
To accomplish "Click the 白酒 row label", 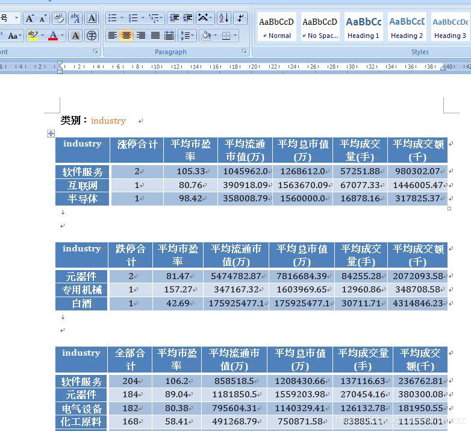I will tap(82, 304).
